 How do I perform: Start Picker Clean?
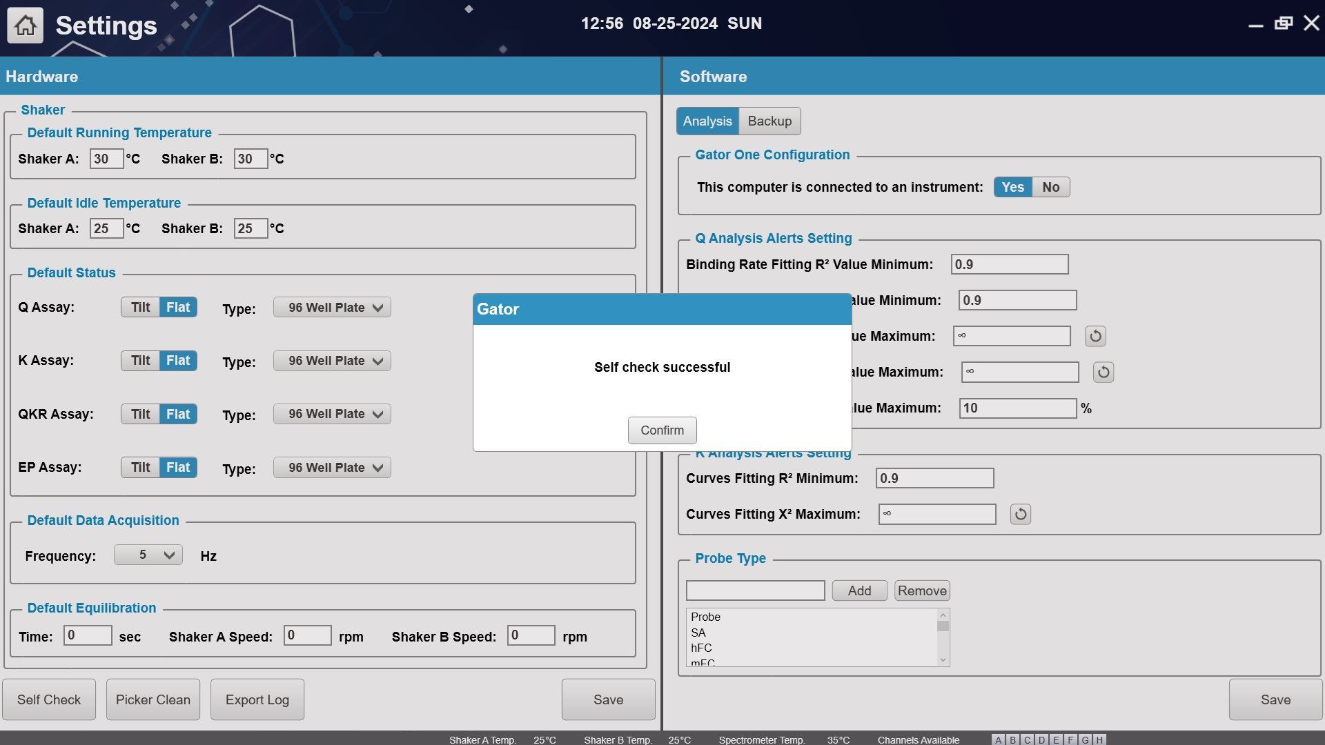coord(153,699)
